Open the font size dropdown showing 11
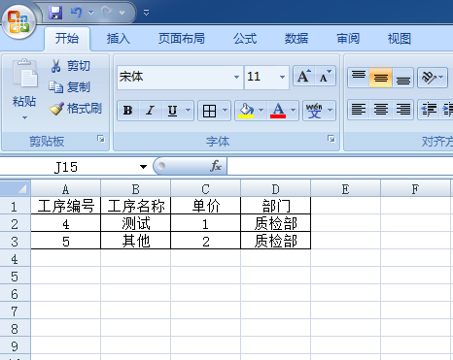The width and height of the screenshot is (453, 360). click(282, 77)
